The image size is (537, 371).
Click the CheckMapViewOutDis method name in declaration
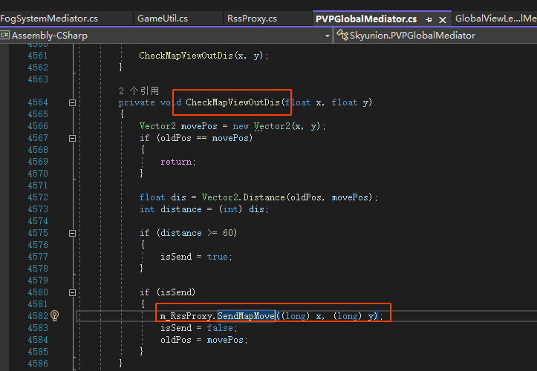[x=233, y=102]
